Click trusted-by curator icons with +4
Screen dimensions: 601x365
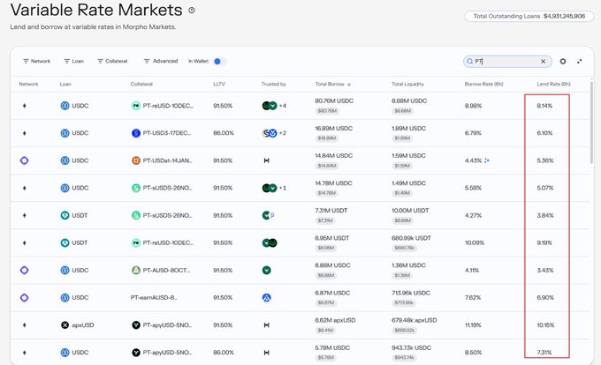274,106
